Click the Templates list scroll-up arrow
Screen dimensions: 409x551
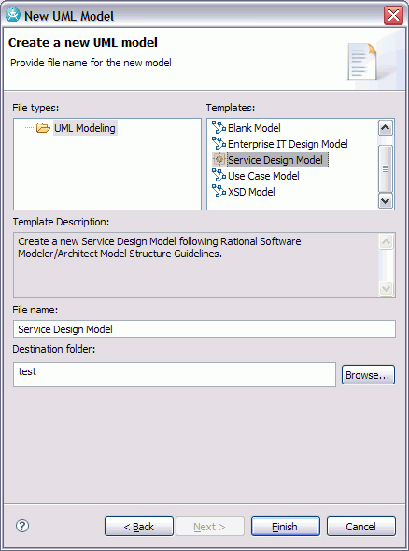coord(386,127)
